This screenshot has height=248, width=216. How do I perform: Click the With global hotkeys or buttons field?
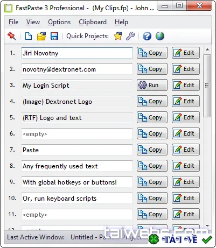click(77, 182)
